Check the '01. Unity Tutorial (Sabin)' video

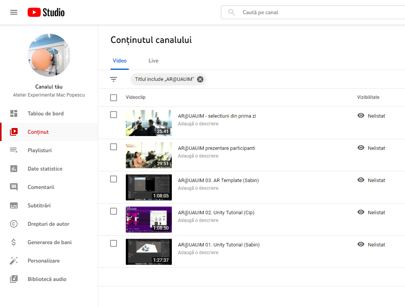(x=114, y=243)
